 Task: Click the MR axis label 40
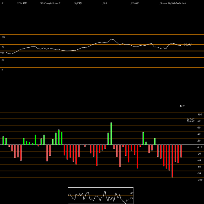(x=199, y=134)
